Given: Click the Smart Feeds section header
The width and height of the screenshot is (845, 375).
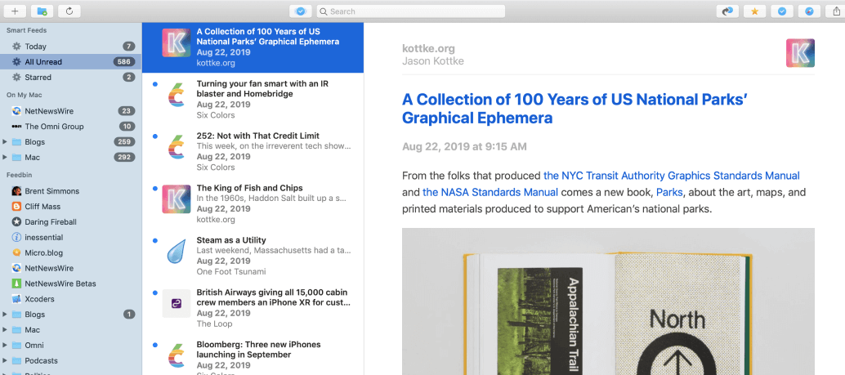Looking at the screenshot, I should (26, 31).
